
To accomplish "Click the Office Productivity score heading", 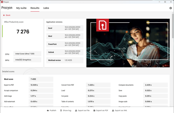I will click(14, 22).
